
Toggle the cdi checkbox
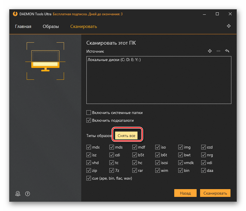coord(112,155)
